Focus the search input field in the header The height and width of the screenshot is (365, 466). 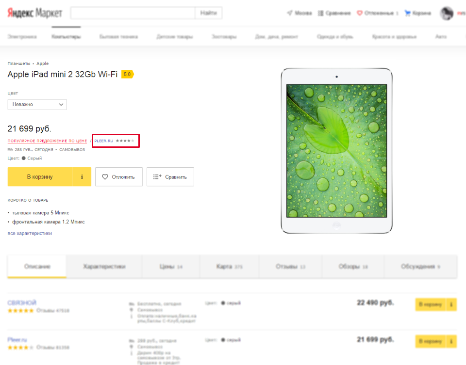(x=133, y=13)
